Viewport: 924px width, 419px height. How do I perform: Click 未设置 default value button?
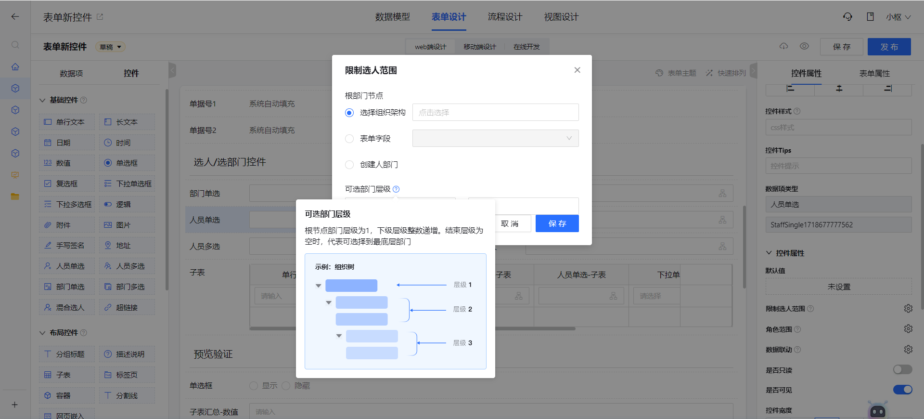pos(839,287)
